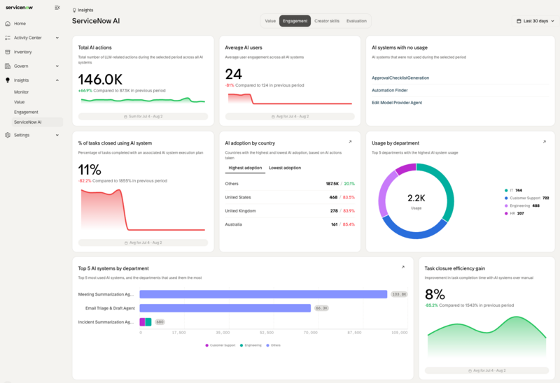
Task: Click the Others country row
Action: point(290,184)
